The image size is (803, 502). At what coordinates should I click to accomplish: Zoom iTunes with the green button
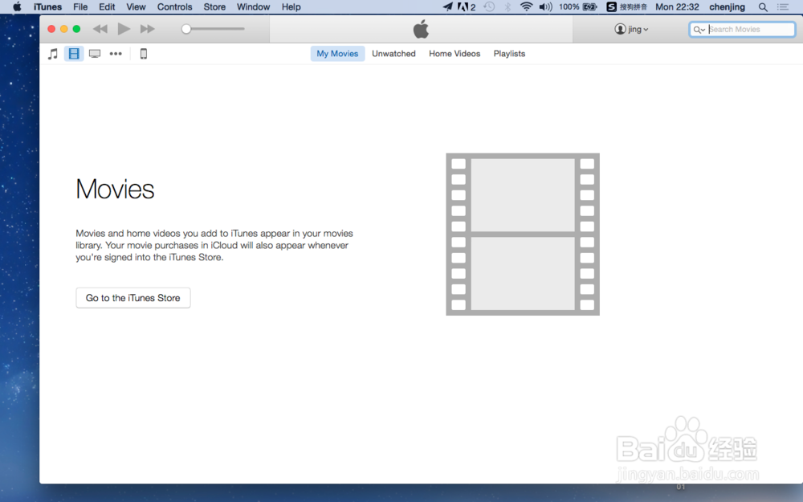[x=76, y=29]
